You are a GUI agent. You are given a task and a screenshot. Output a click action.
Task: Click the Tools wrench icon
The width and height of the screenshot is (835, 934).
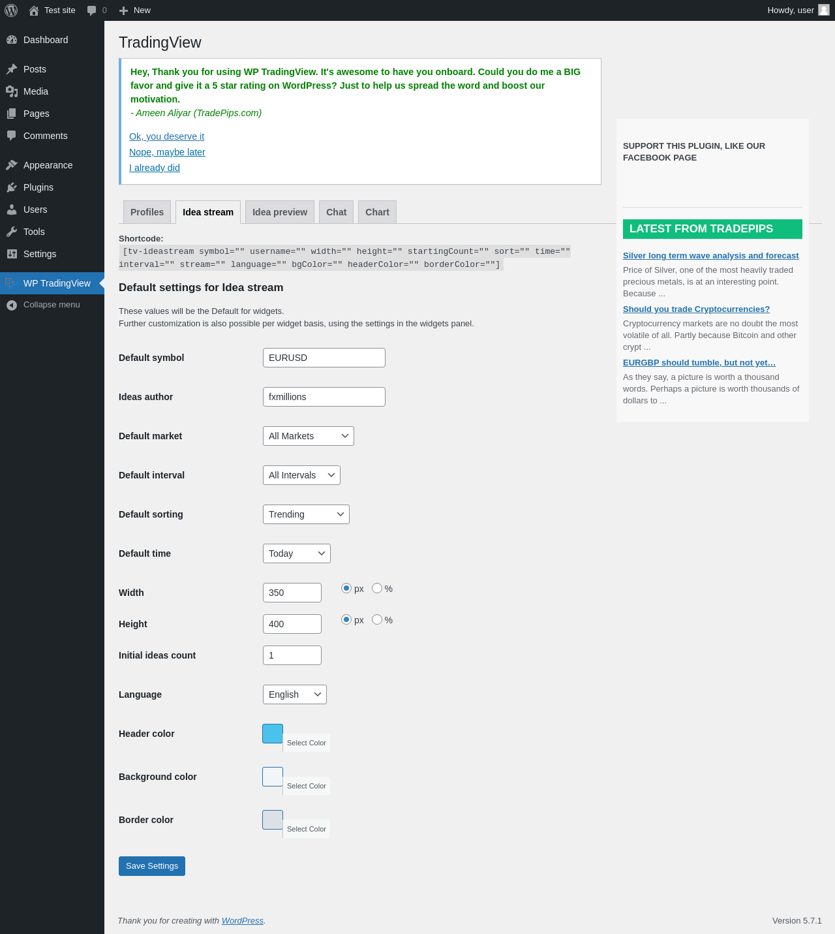(12, 232)
